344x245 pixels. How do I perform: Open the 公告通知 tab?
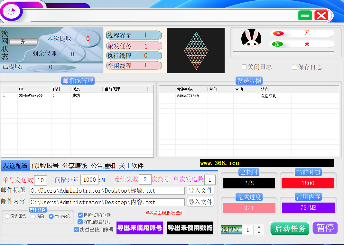pos(103,166)
